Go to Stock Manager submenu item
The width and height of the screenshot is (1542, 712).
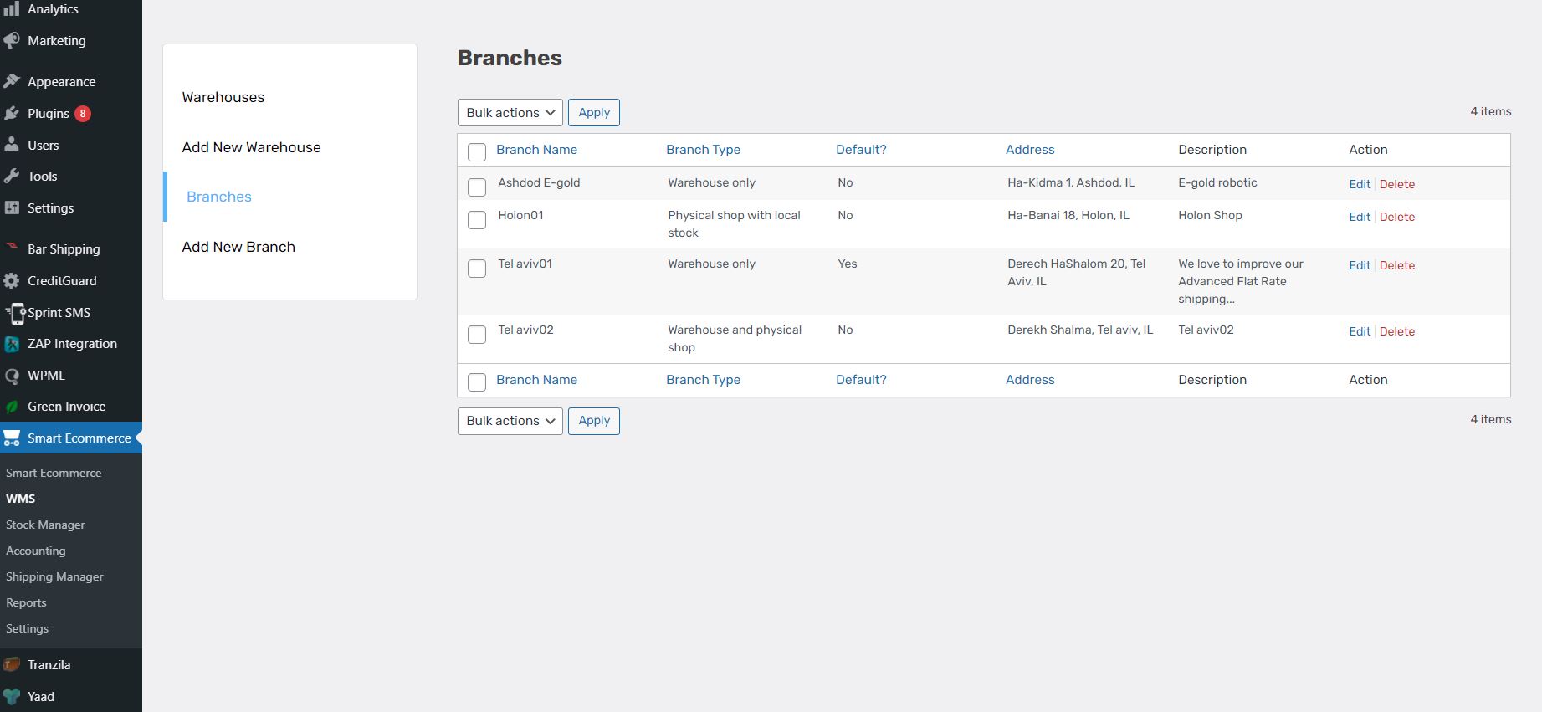pos(45,525)
